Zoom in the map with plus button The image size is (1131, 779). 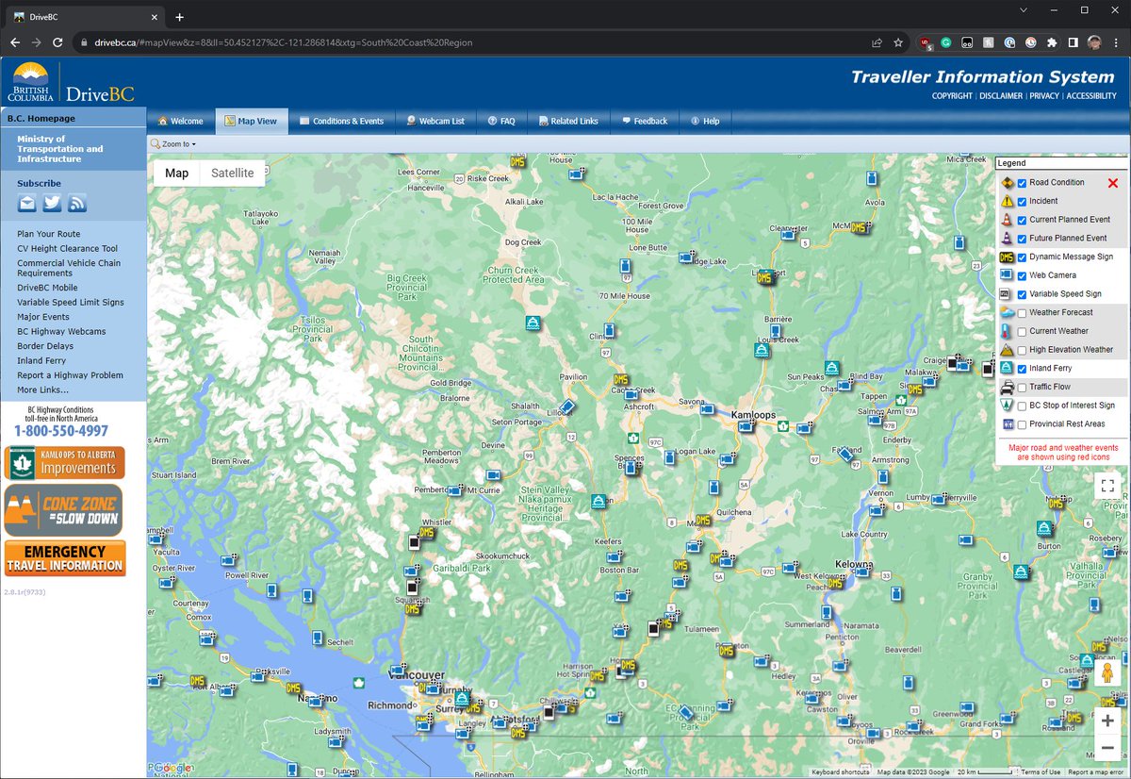pos(1107,721)
